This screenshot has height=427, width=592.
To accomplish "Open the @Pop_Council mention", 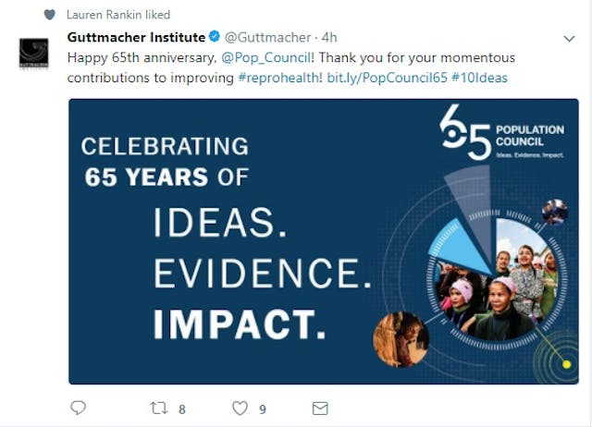I will (266, 57).
